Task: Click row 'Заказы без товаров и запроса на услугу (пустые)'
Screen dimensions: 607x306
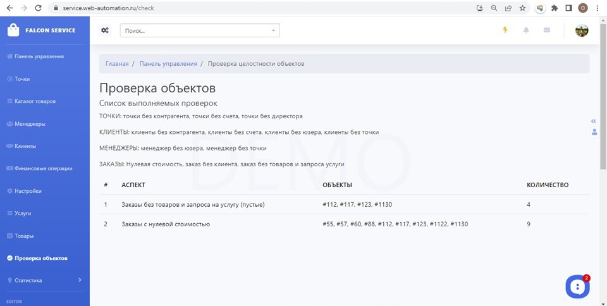Action: 345,204
